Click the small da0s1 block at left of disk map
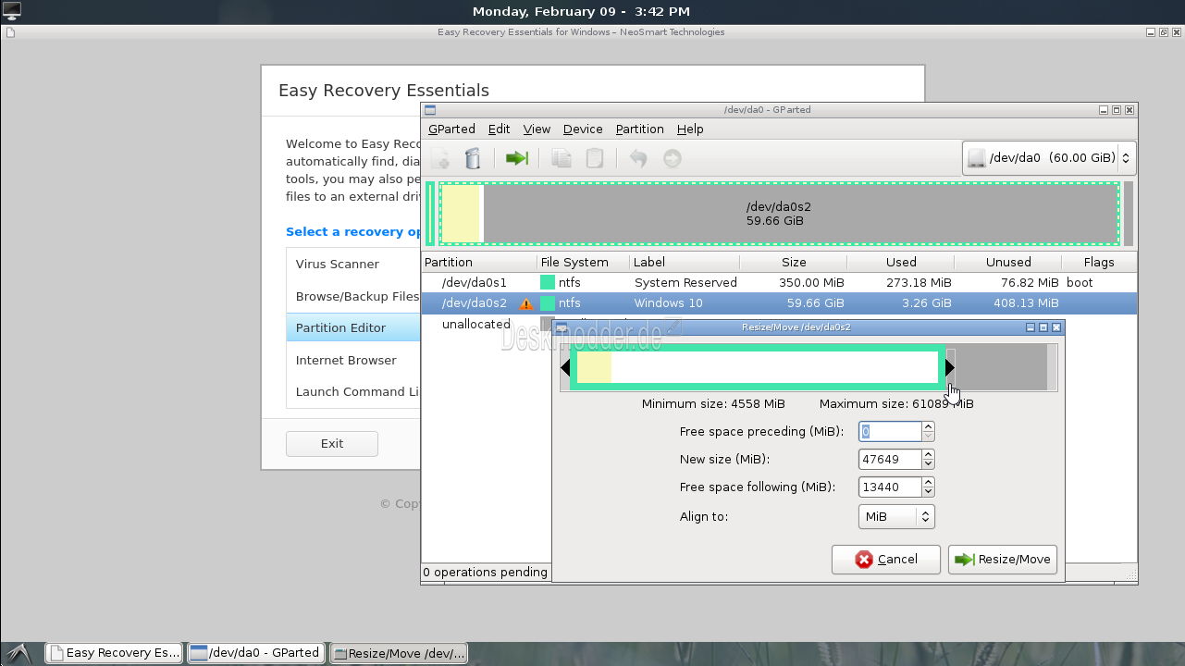This screenshot has width=1185, height=666. tap(430, 214)
